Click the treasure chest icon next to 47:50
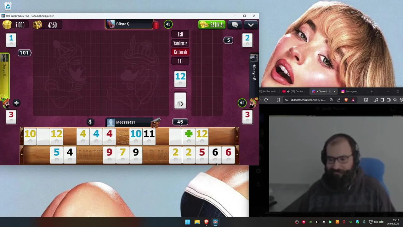The height and width of the screenshot is (227, 403). tap(37, 25)
